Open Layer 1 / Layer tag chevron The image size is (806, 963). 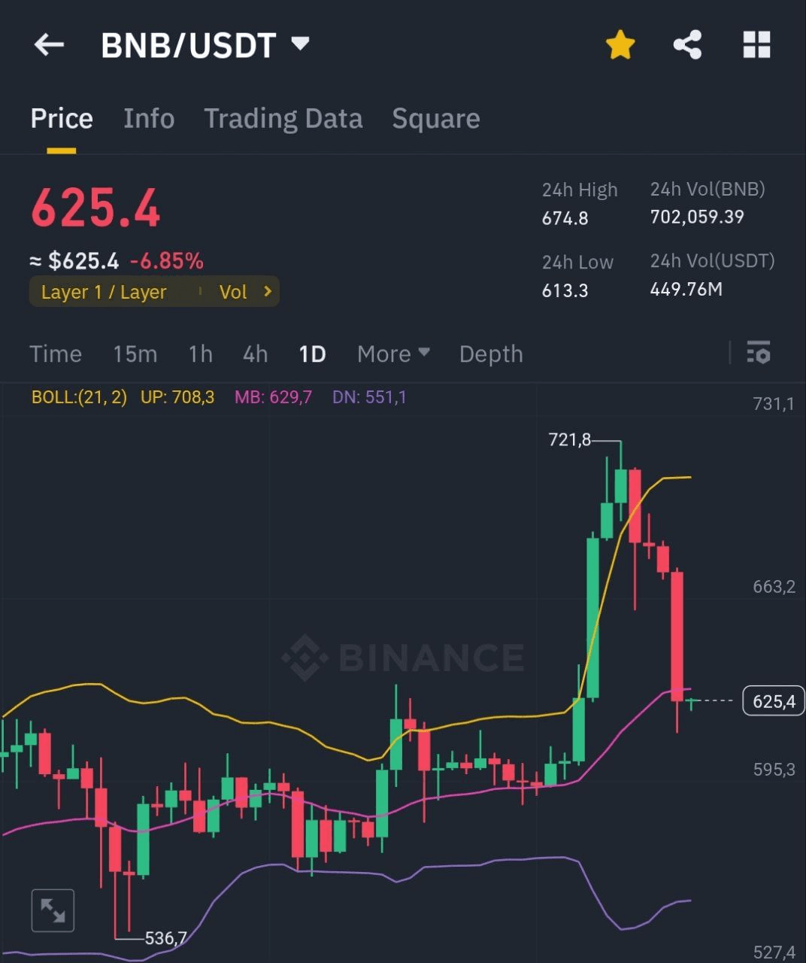[268, 291]
